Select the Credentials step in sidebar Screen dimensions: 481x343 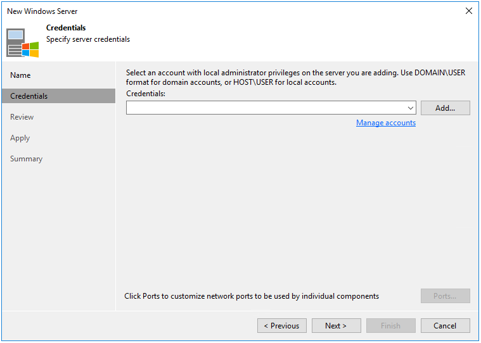pyautogui.click(x=29, y=96)
